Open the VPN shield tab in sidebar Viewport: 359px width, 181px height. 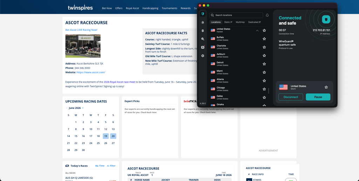pyautogui.click(x=203, y=14)
